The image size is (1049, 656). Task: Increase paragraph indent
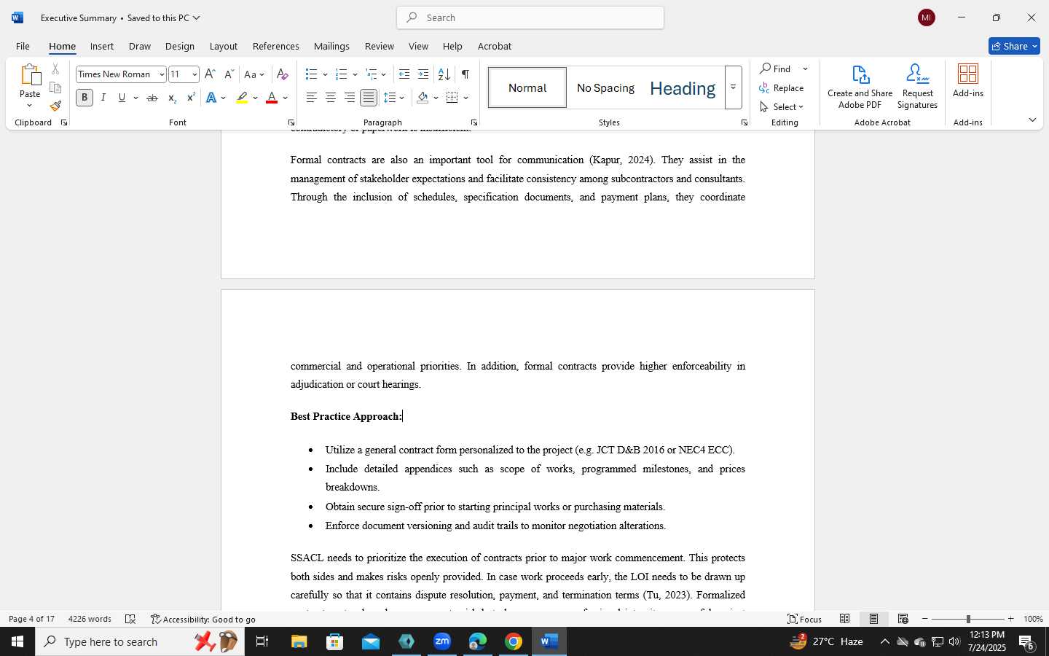point(423,74)
